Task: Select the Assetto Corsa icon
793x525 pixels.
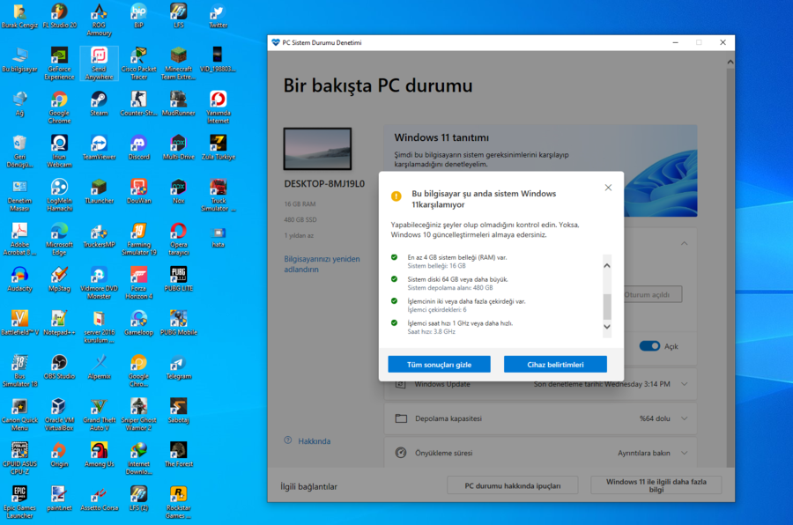Action: [99, 499]
